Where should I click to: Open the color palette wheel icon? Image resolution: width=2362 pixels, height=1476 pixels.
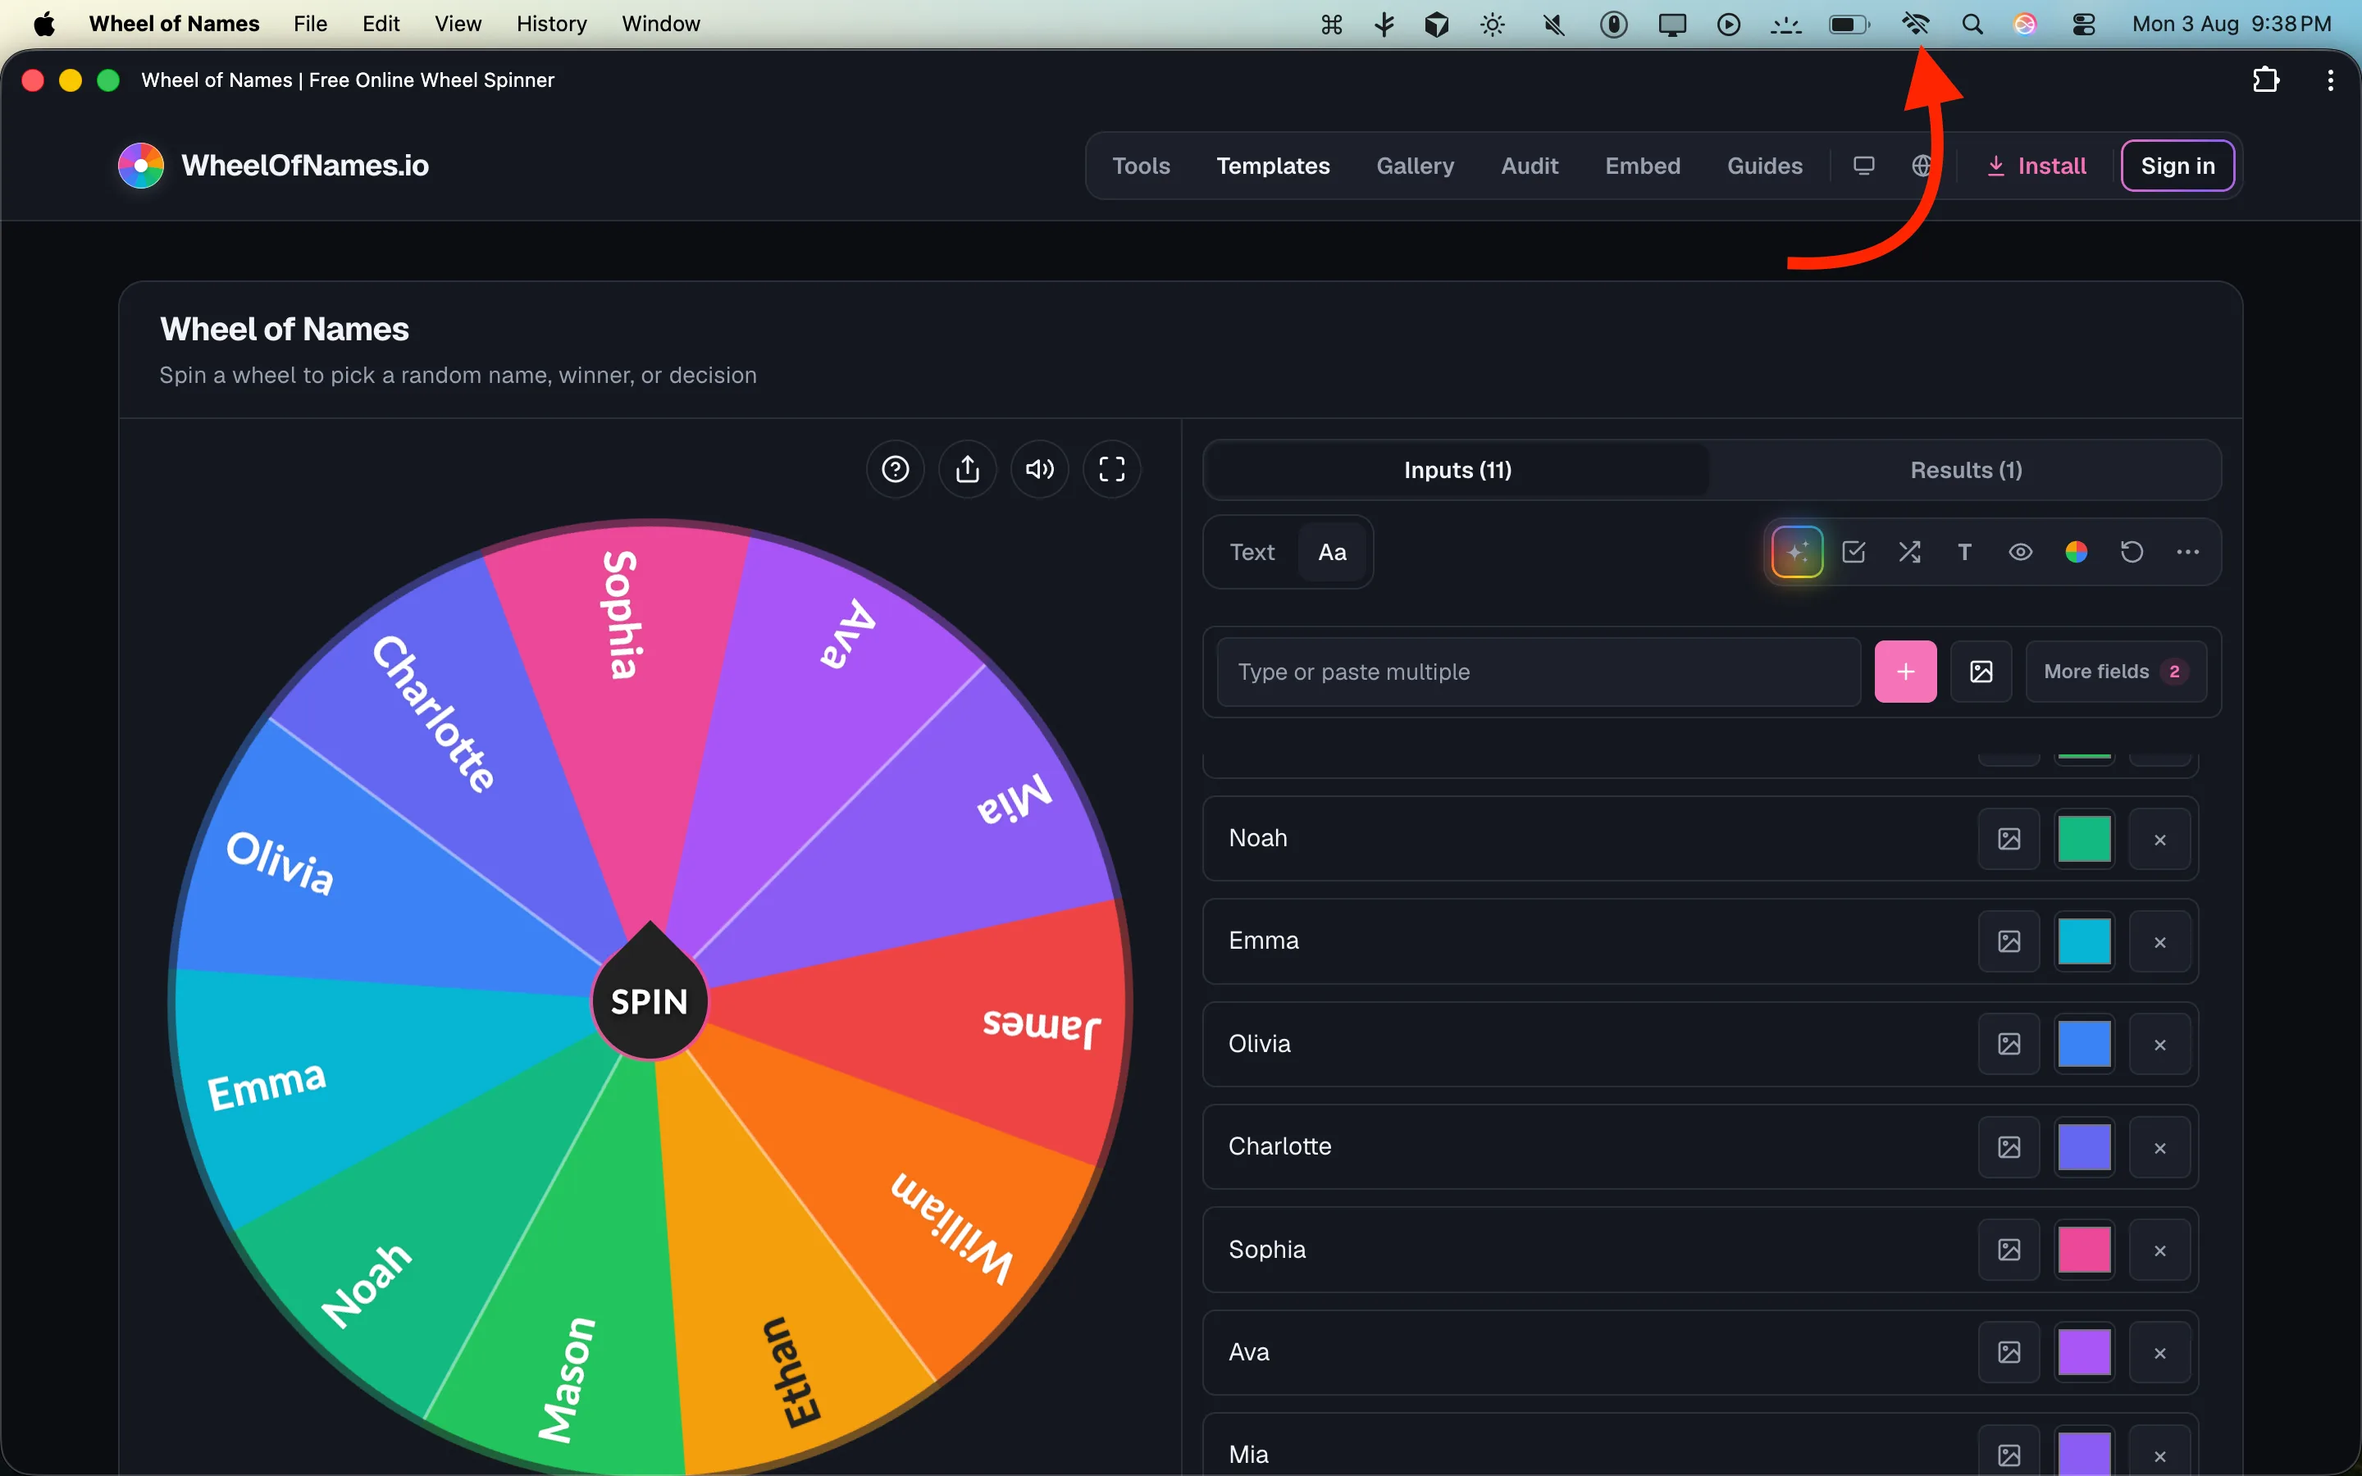pos(2076,553)
